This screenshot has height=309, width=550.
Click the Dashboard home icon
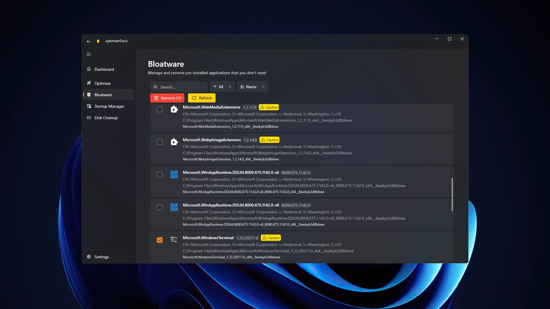(x=89, y=69)
